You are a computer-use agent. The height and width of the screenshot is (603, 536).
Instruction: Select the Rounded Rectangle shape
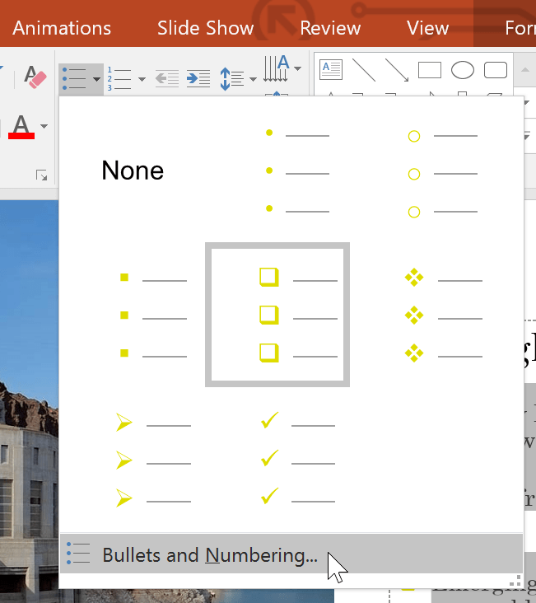click(496, 70)
